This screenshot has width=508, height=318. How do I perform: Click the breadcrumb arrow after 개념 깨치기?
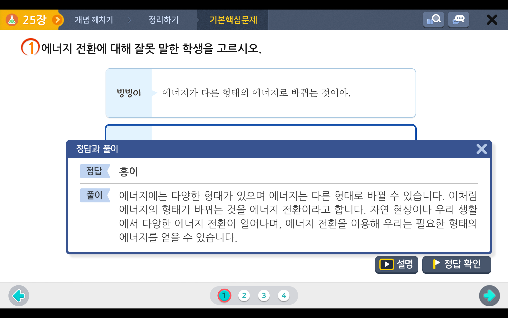point(129,20)
